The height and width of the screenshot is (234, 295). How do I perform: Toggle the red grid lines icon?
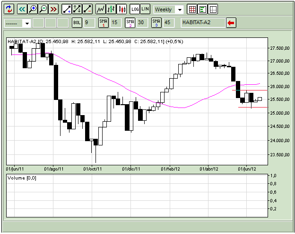[x=192, y=9]
